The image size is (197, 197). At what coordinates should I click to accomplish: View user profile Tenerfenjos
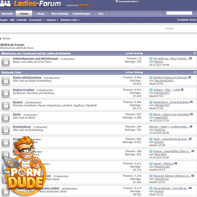[161, 179]
